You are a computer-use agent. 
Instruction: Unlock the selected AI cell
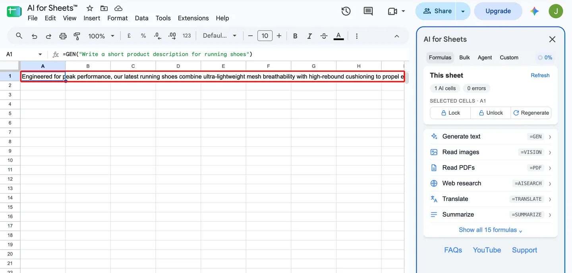coord(491,113)
